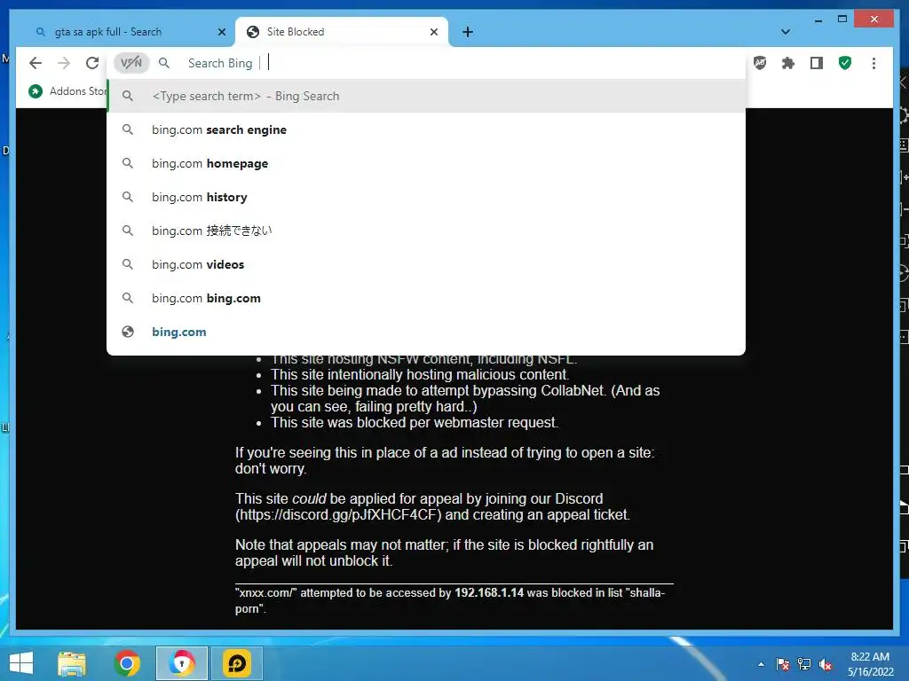The image size is (909, 681).
Task: Reload the page with the refresh icon
Action: (92, 63)
